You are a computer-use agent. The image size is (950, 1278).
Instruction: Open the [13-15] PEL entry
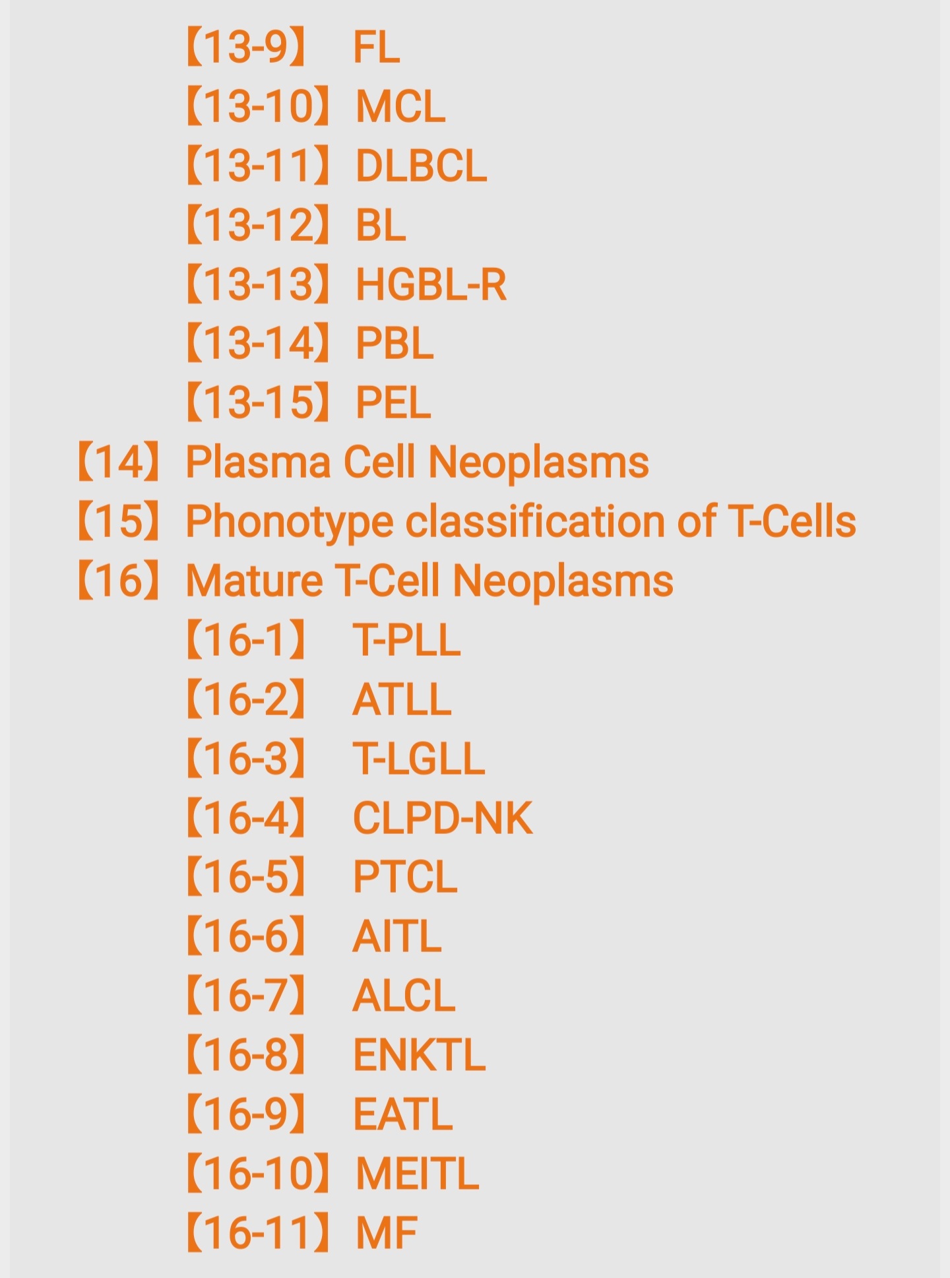tap(307, 402)
